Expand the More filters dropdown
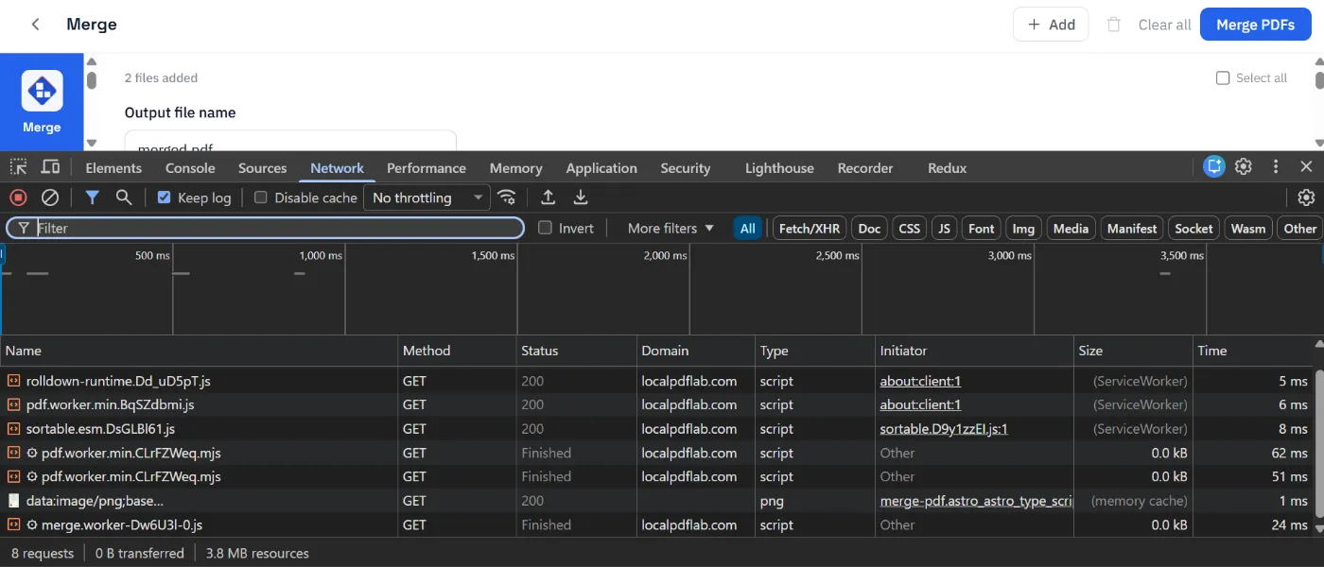The height and width of the screenshot is (567, 1324). coord(671,228)
